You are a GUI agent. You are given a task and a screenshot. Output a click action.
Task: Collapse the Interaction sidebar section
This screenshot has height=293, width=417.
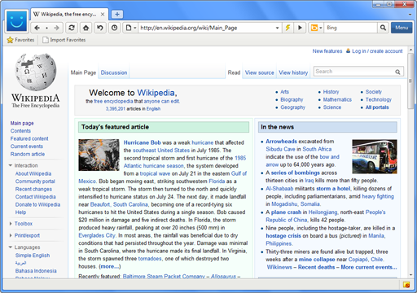point(11,165)
